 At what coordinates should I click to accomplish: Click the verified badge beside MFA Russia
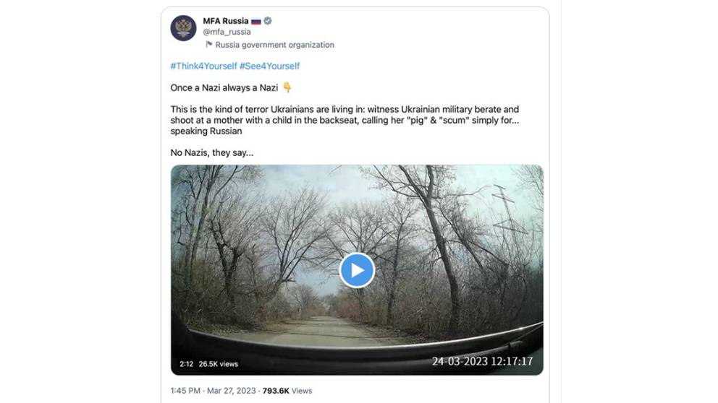point(268,21)
